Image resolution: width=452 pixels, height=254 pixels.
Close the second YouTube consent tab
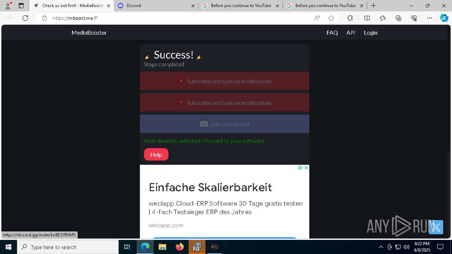tap(362, 6)
